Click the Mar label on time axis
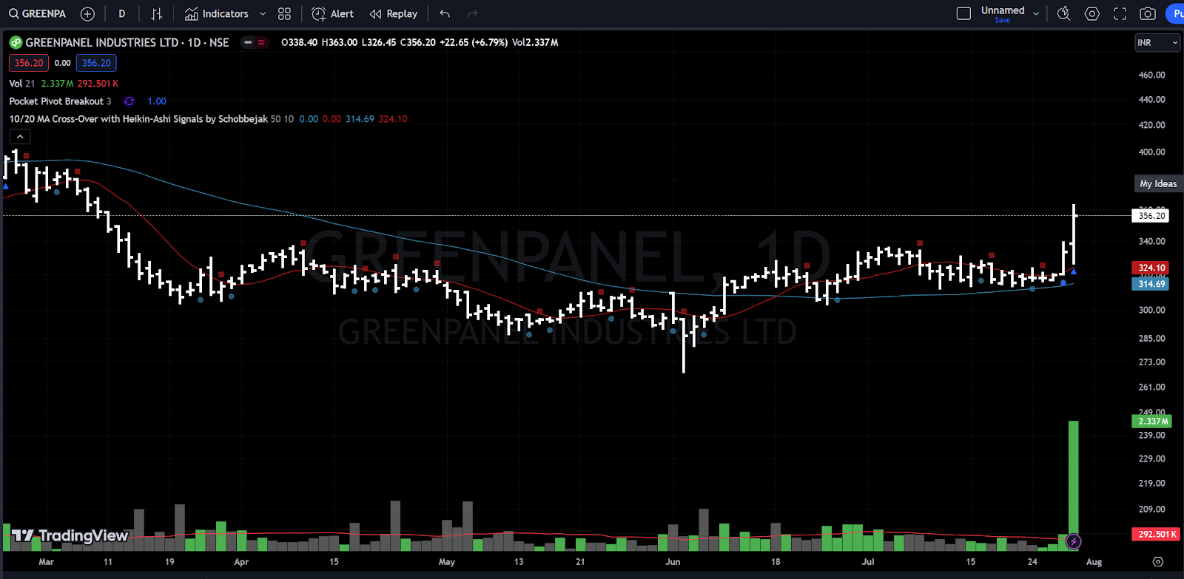The height and width of the screenshot is (579, 1184). coord(46,562)
